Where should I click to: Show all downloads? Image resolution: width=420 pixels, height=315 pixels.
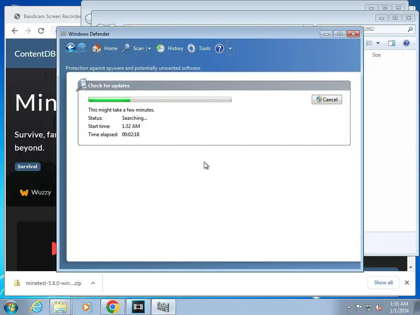[383, 283]
